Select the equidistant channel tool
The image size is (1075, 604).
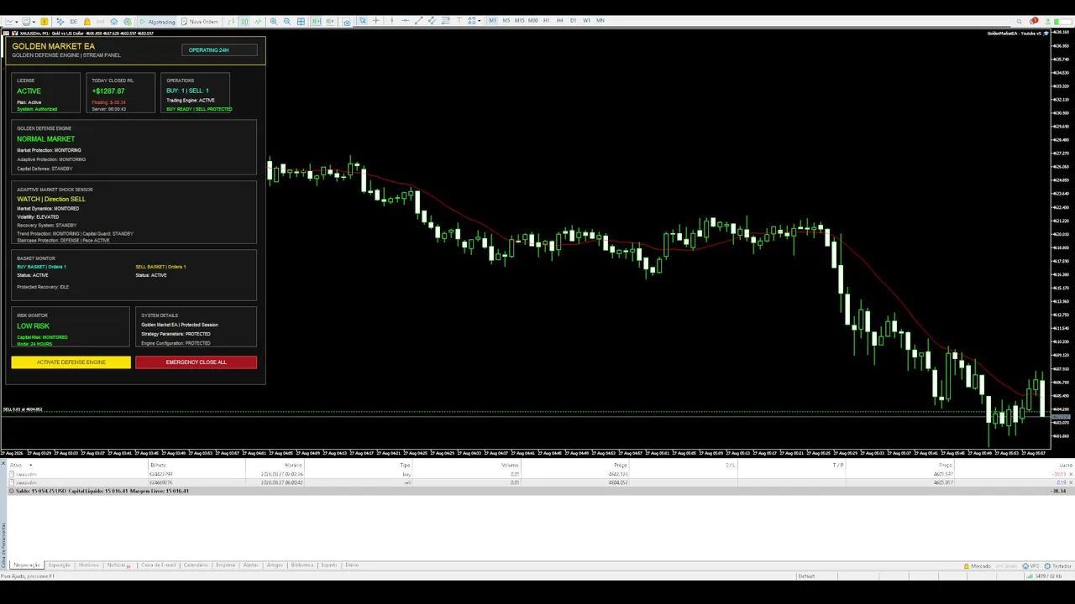(432, 21)
